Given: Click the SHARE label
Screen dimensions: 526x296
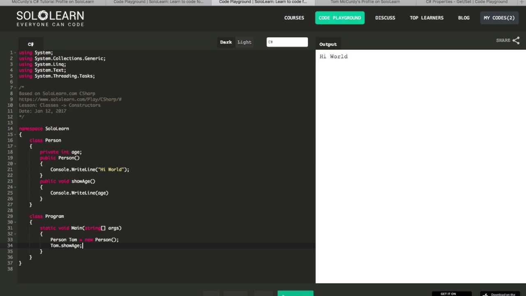Looking at the screenshot, I should [503, 40].
